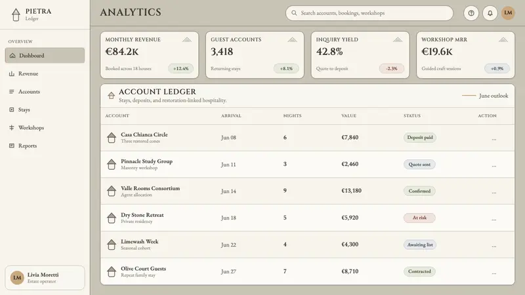Viewport: 525px width, 295px height.
Task: Click the -2.3% inquiry yield badge
Action: (x=391, y=69)
